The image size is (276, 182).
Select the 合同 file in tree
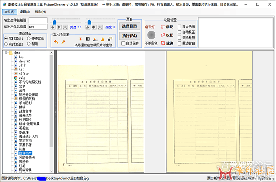tap(22, 90)
